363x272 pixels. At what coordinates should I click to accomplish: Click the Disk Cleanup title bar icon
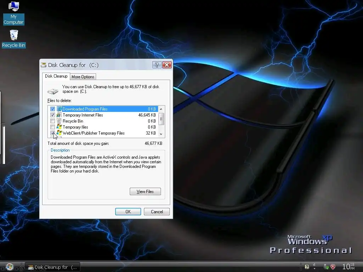[x=44, y=65]
